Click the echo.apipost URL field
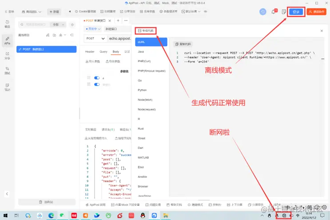Image resolution: width=330 pixels, height=220 pixels. coord(120,39)
